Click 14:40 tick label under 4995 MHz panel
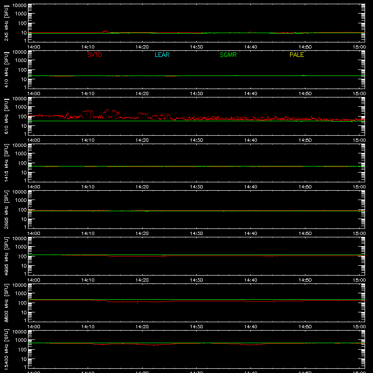Image resolution: width=373 pixels, height=373 pixels. (251, 280)
